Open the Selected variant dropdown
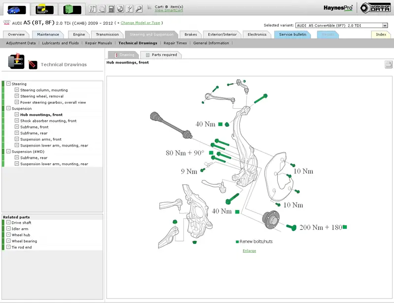This screenshot has height=303, width=394. pos(385,25)
